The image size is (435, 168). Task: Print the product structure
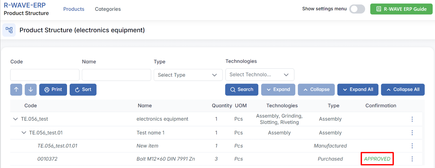[53, 89]
